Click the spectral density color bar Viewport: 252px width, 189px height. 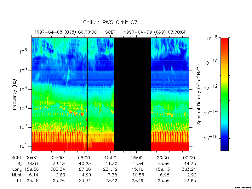coord(225,94)
